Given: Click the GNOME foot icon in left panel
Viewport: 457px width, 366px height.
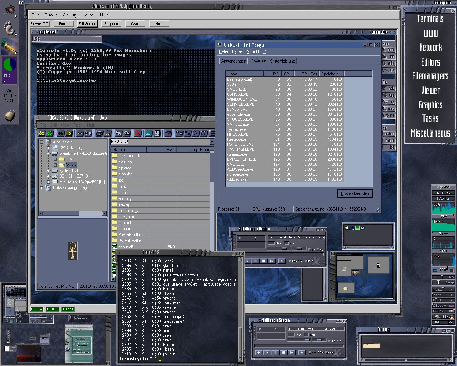Looking at the screenshot, I should [x=9, y=28].
